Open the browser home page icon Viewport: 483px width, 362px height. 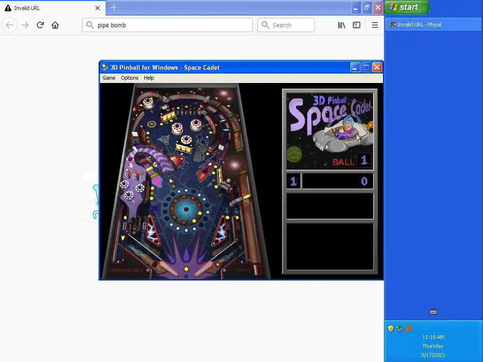pos(55,25)
